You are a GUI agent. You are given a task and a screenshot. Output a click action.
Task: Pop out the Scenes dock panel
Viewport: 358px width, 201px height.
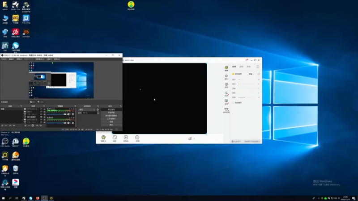point(21,106)
